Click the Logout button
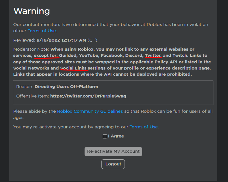Viewport: 228px width, 182px height. coord(113,164)
